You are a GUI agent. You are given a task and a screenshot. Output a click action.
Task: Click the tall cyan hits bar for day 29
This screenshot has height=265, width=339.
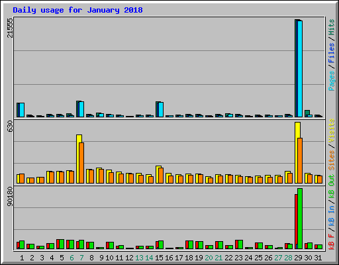click(300, 69)
